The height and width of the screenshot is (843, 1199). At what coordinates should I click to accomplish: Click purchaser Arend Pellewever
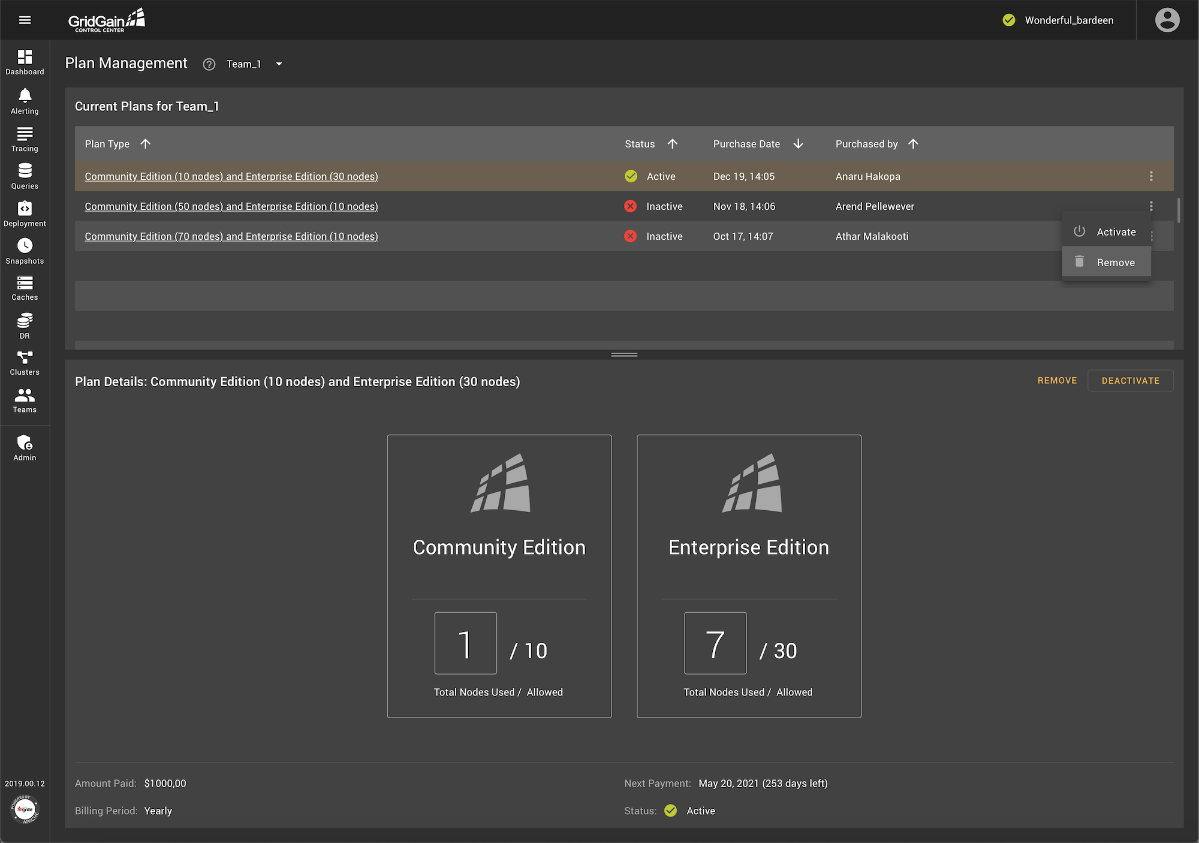click(875, 206)
